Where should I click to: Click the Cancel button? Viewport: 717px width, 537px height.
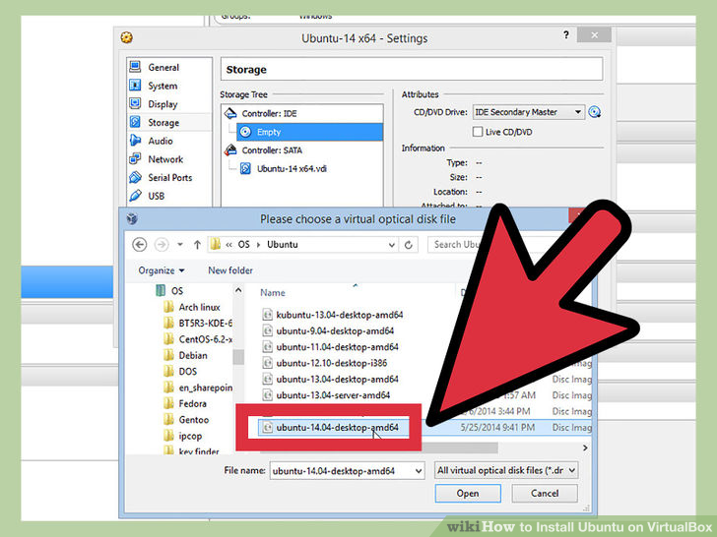point(545,493)
